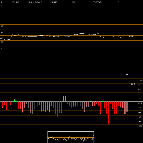The height and width of the screenshot is (143, 143).
Task: Click the 30 level label on RSI axis
Action: click(x=2, y=42)
